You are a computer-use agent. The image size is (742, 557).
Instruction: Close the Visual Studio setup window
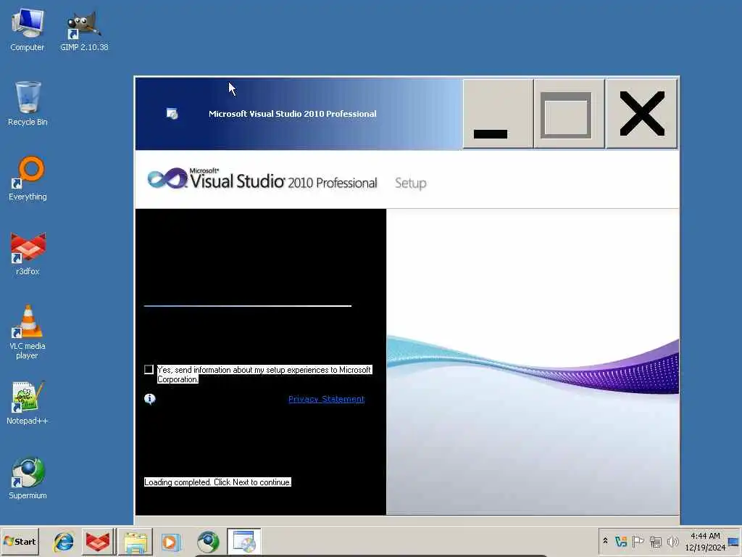[x=642, y=114]
